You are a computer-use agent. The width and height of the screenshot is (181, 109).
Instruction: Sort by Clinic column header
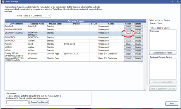coord(111,24)
